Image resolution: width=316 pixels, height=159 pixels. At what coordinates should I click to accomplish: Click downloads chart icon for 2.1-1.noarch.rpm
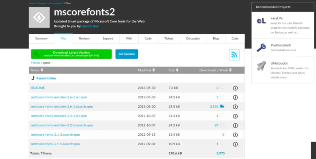222,144
